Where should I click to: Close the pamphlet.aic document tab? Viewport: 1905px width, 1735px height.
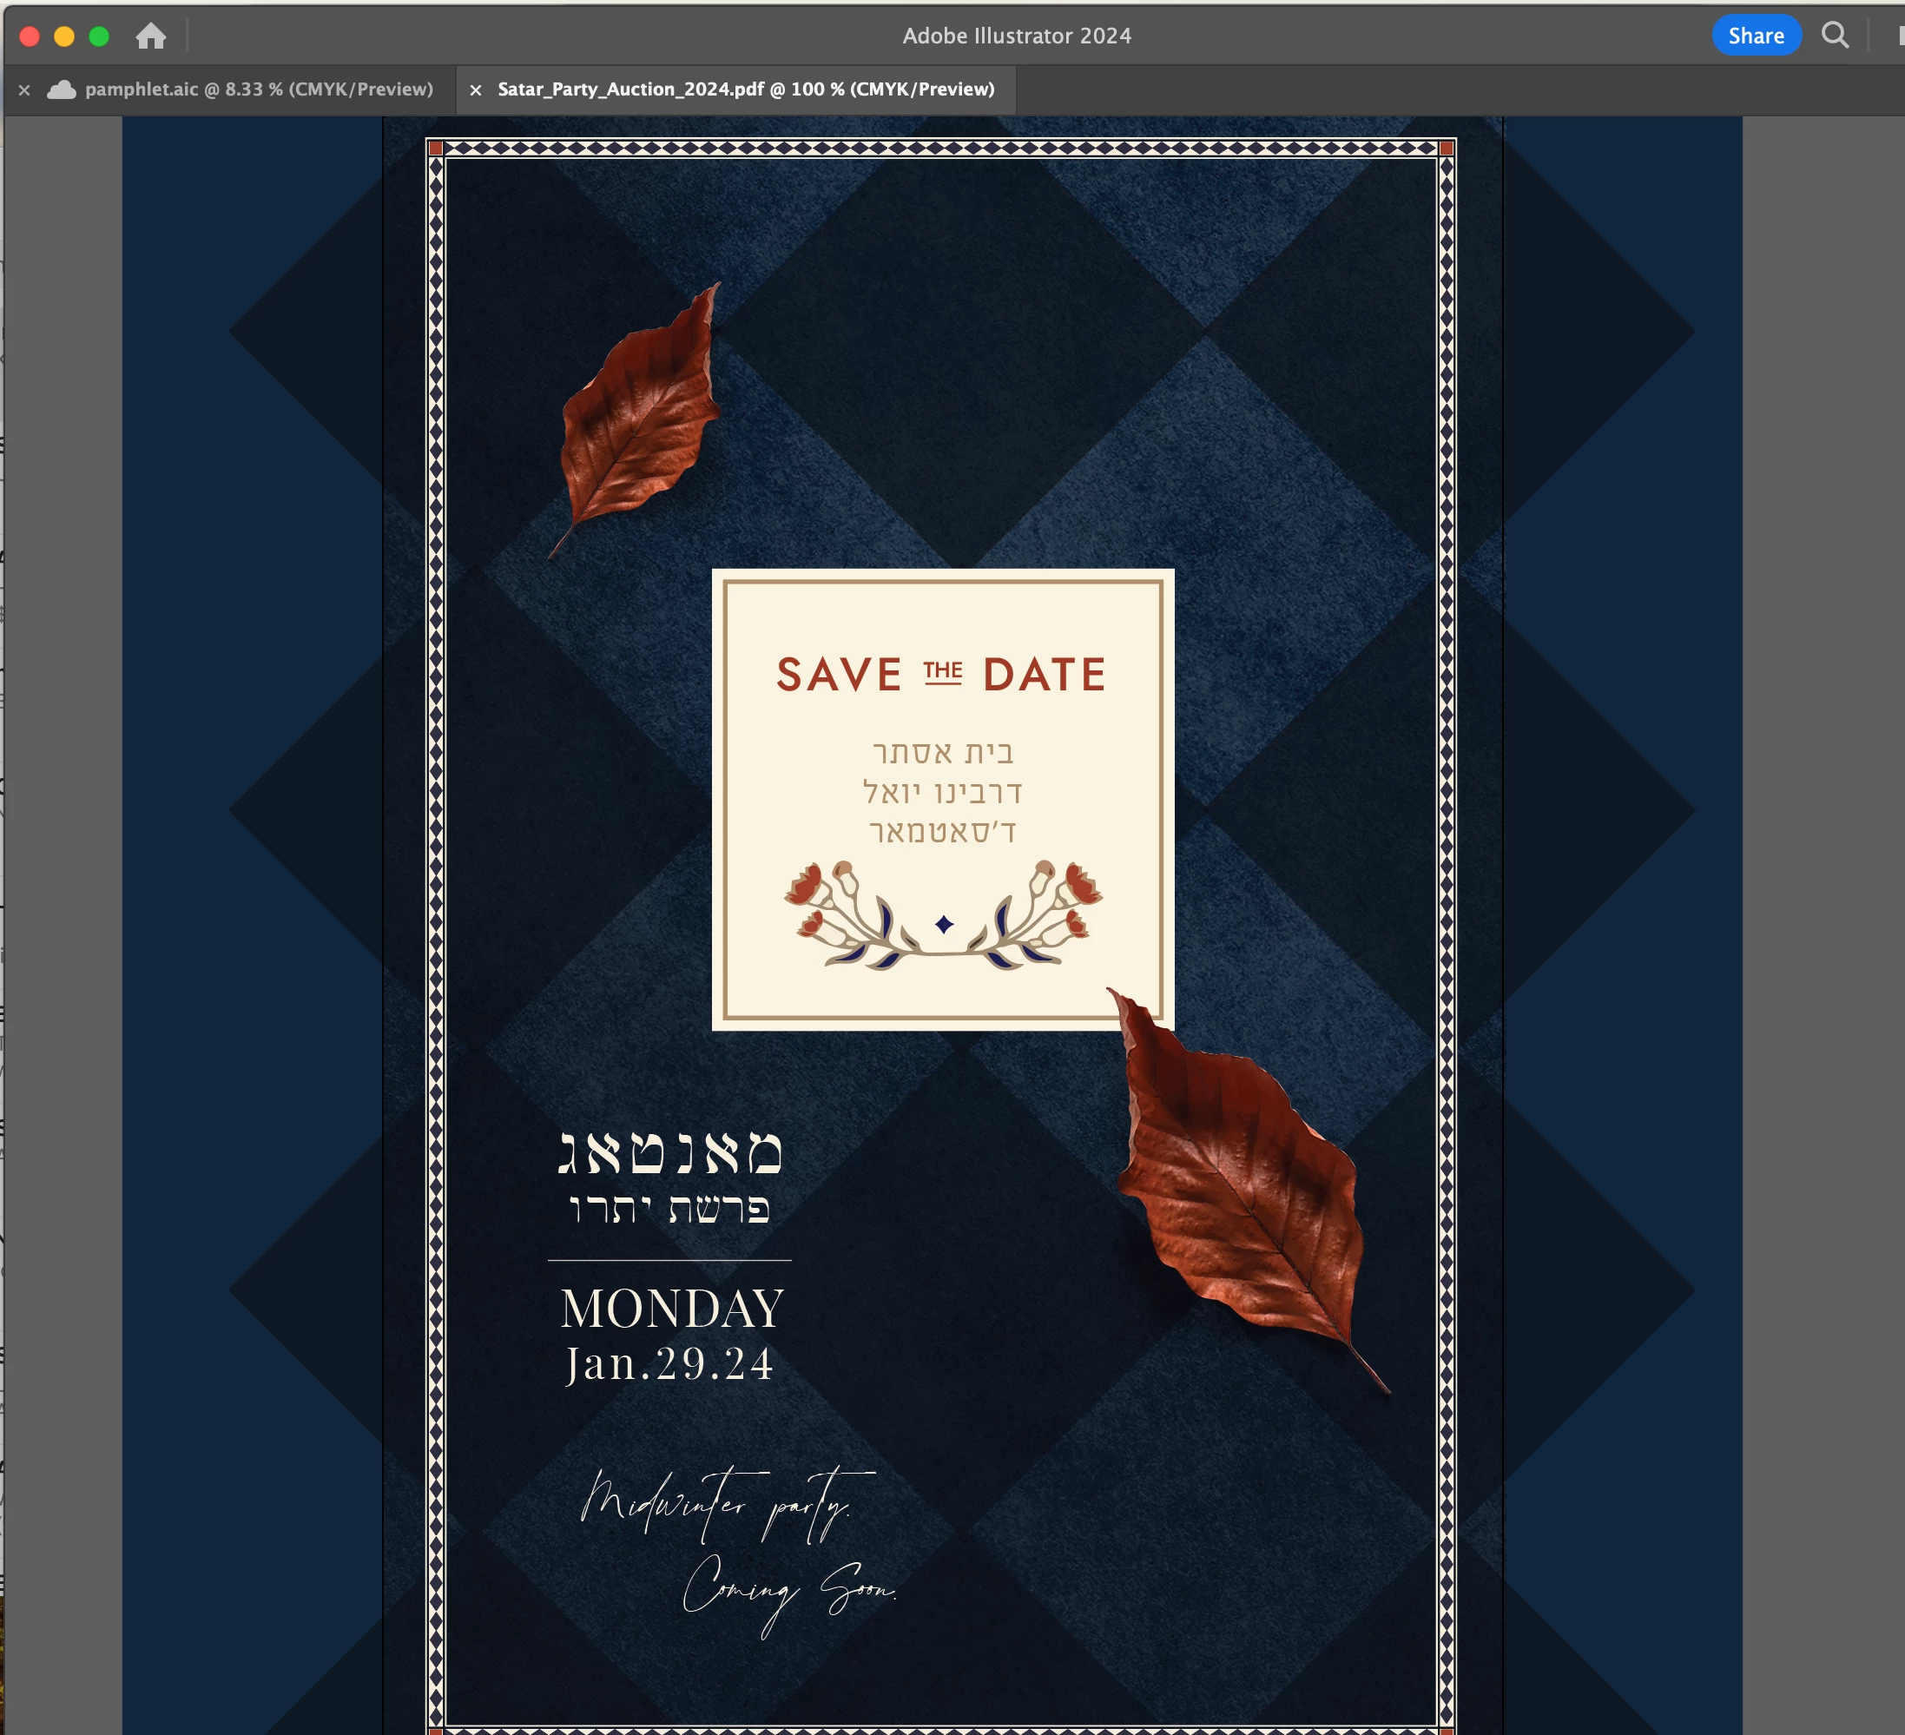[24, 90]
